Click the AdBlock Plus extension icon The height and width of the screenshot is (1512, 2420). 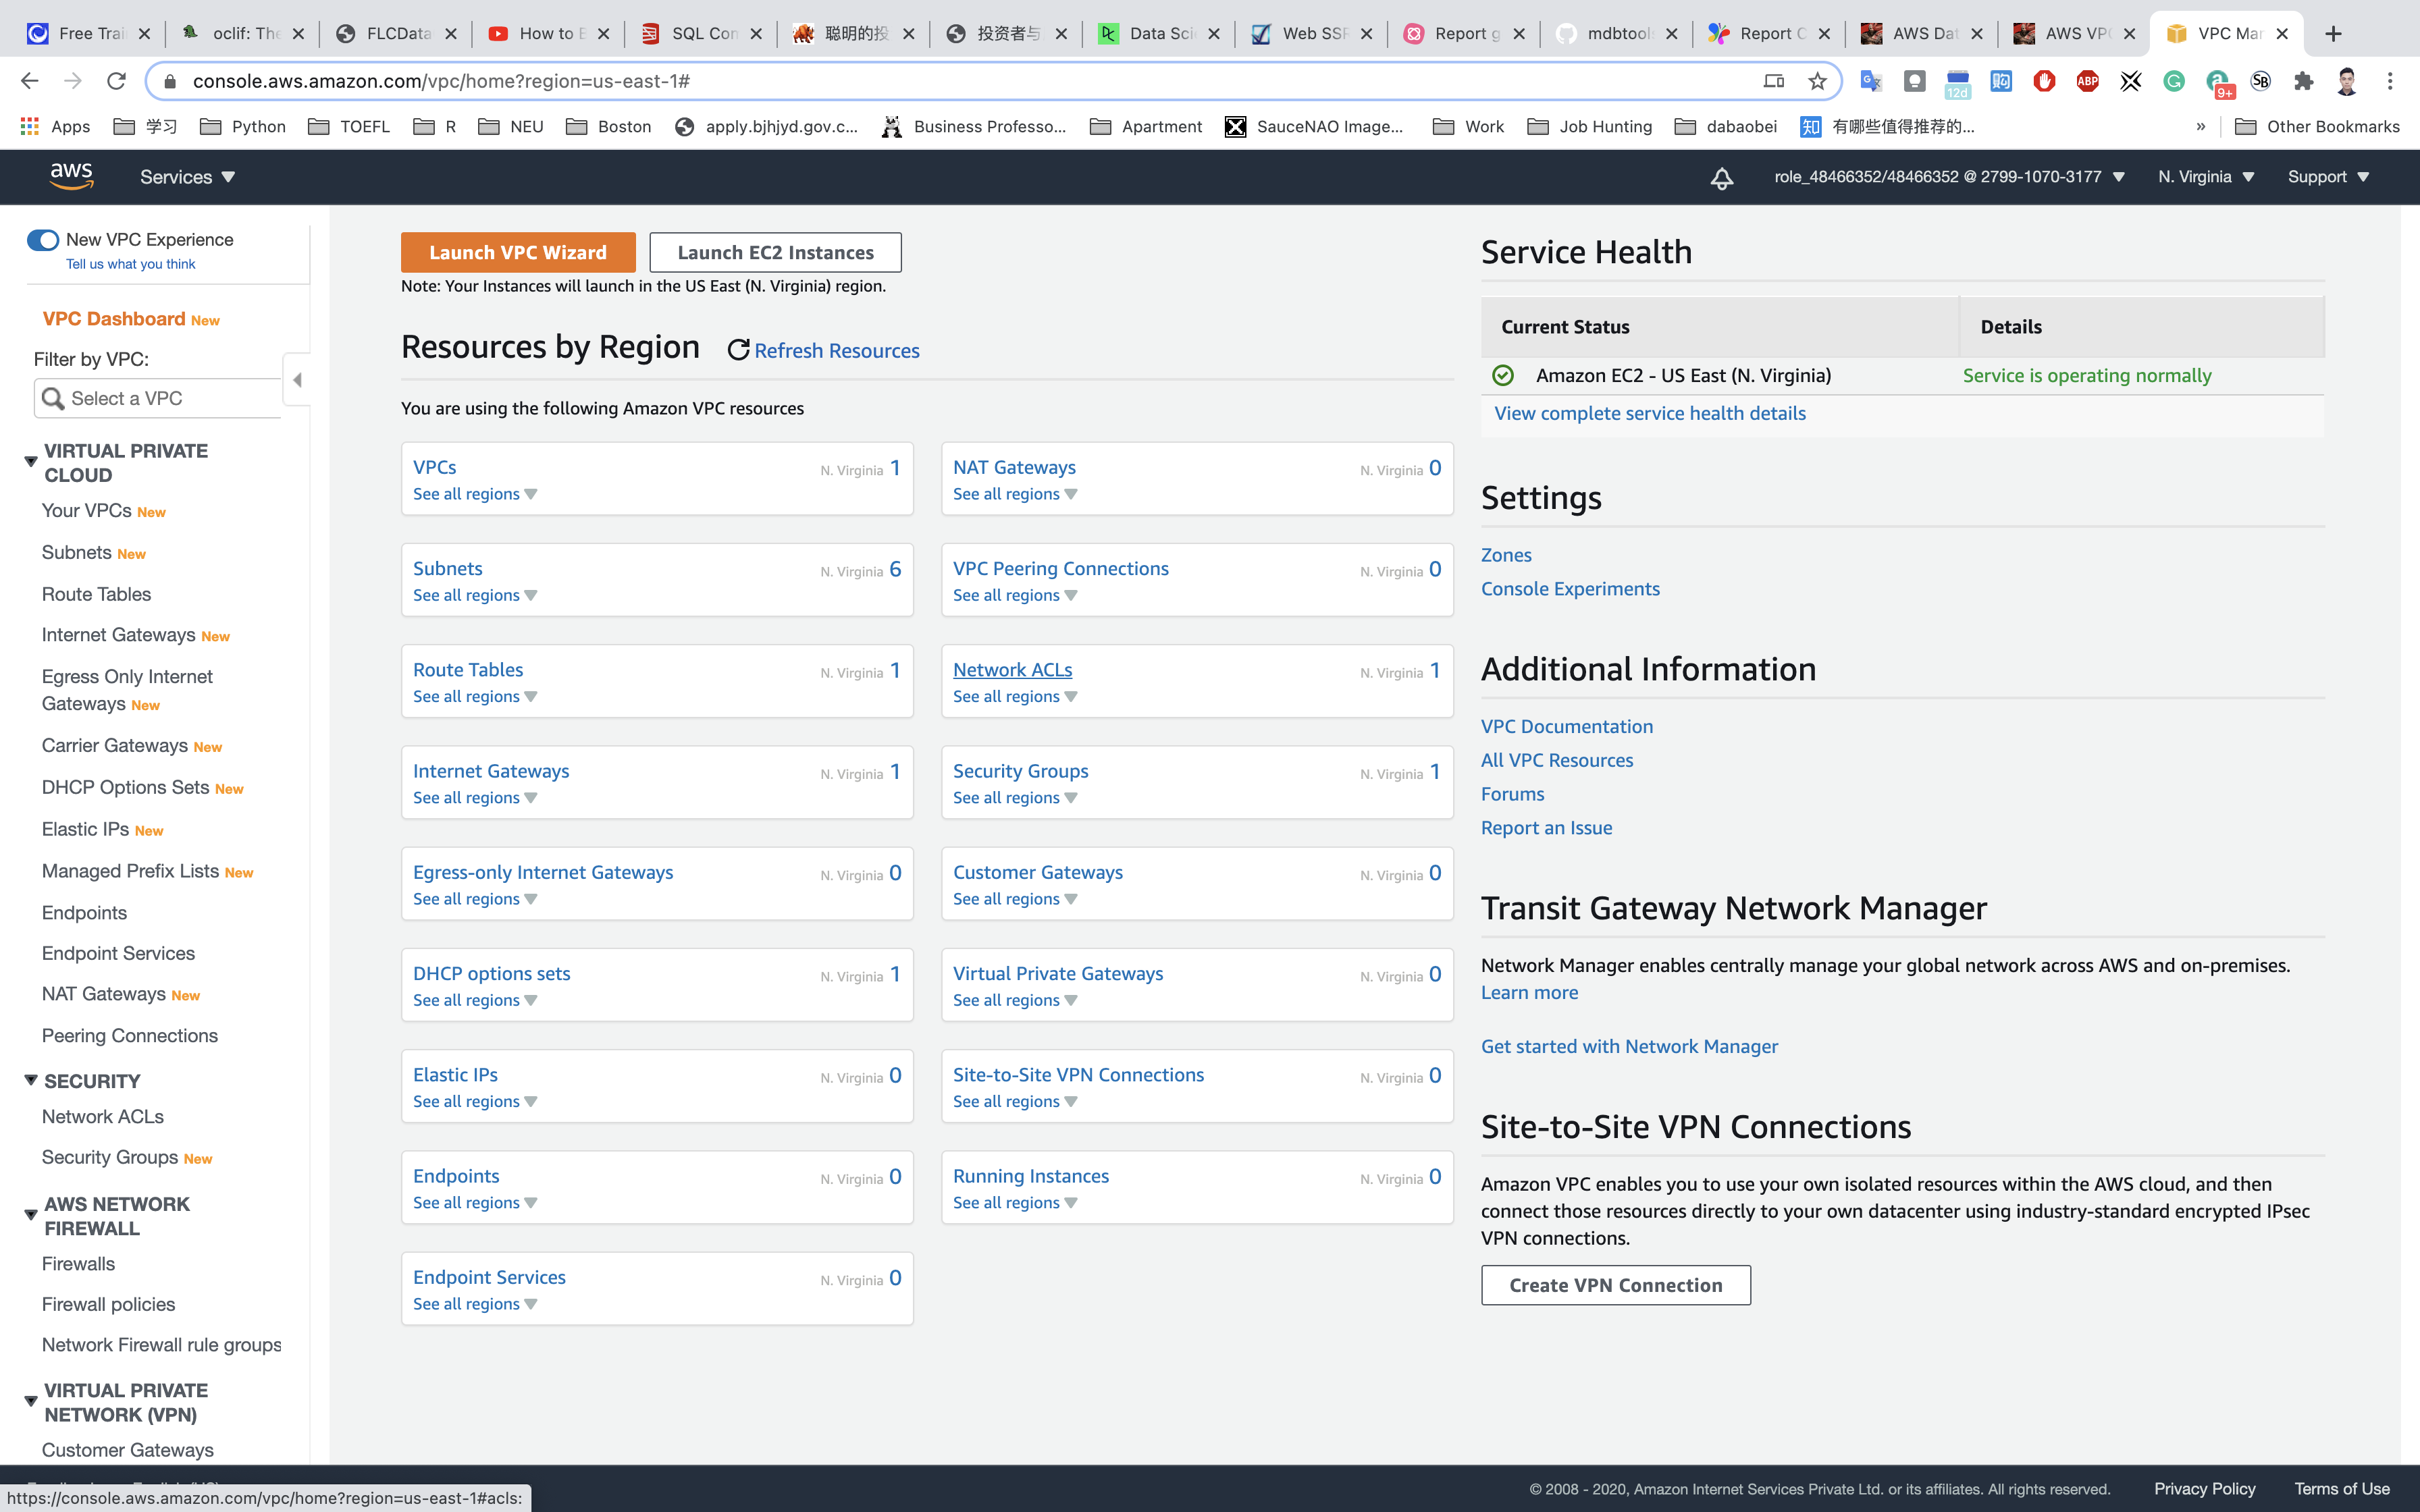2087,81
